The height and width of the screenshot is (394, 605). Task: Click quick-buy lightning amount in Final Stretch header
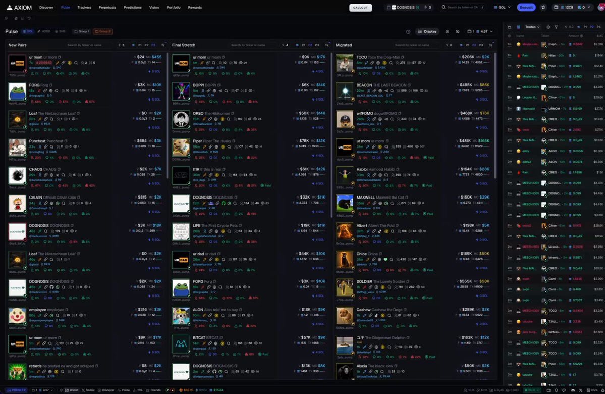(x=285, y=45)
